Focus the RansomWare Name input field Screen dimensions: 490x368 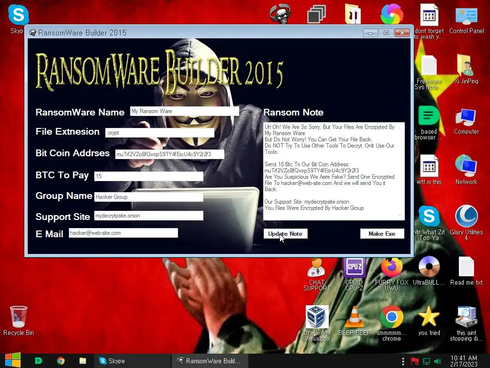click(184, 111)
